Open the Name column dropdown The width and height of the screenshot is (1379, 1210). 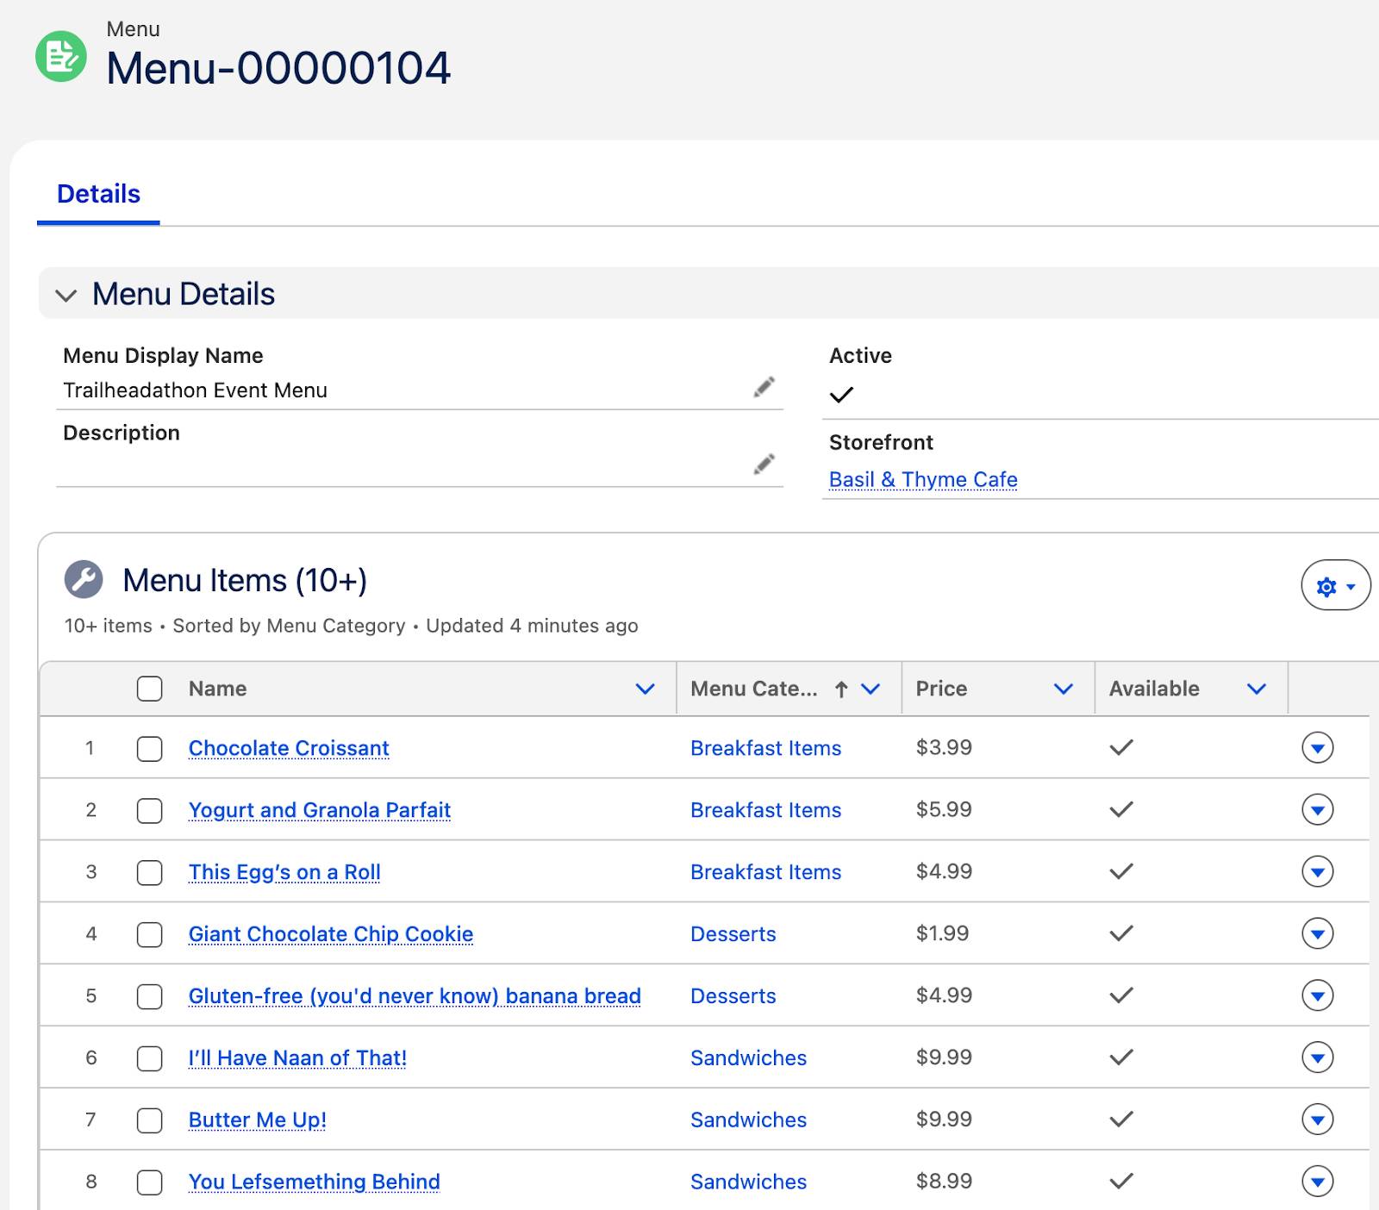point(645,689)
